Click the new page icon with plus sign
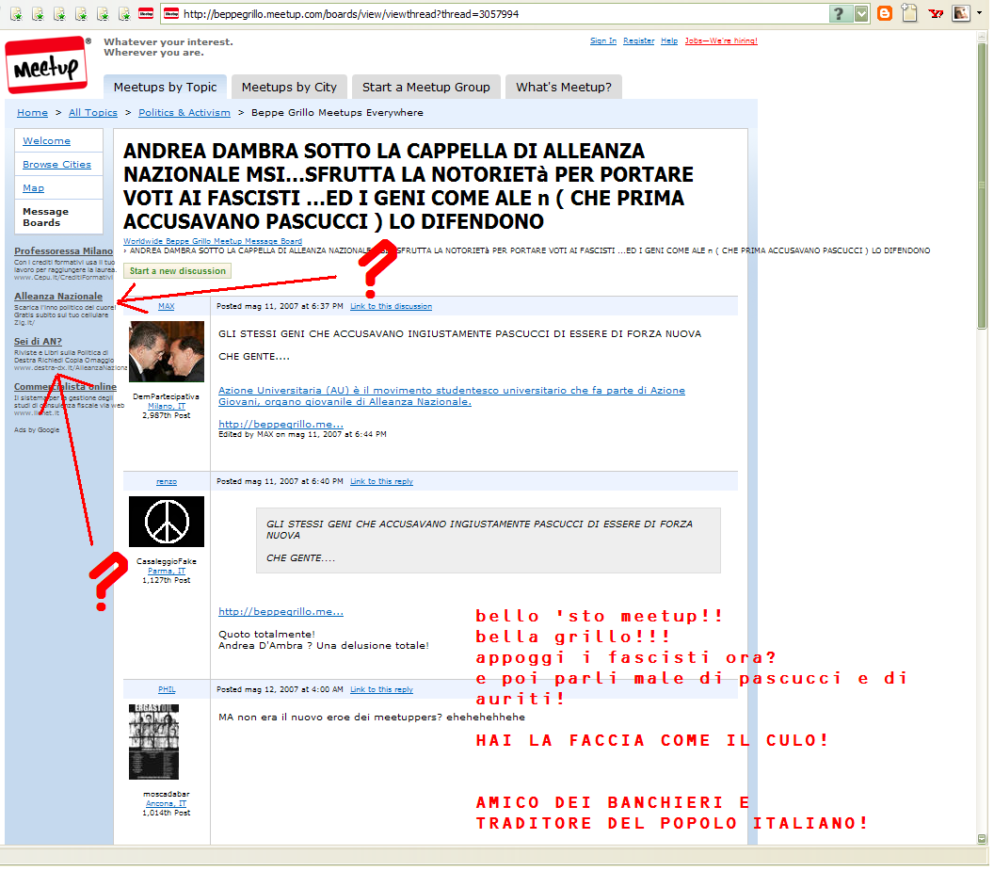 tap(909, 13)
